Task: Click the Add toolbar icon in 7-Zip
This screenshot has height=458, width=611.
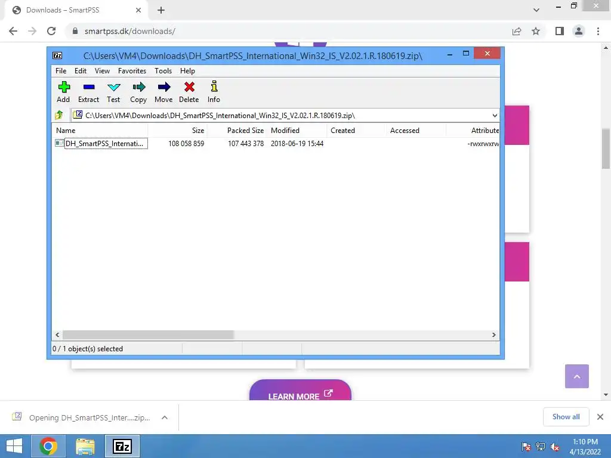Action: (x=63, y=92)
